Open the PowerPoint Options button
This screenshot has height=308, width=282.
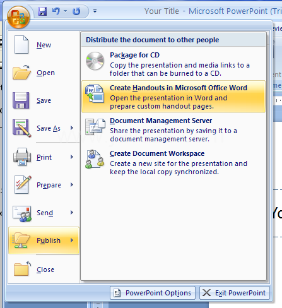coord(153,293)
